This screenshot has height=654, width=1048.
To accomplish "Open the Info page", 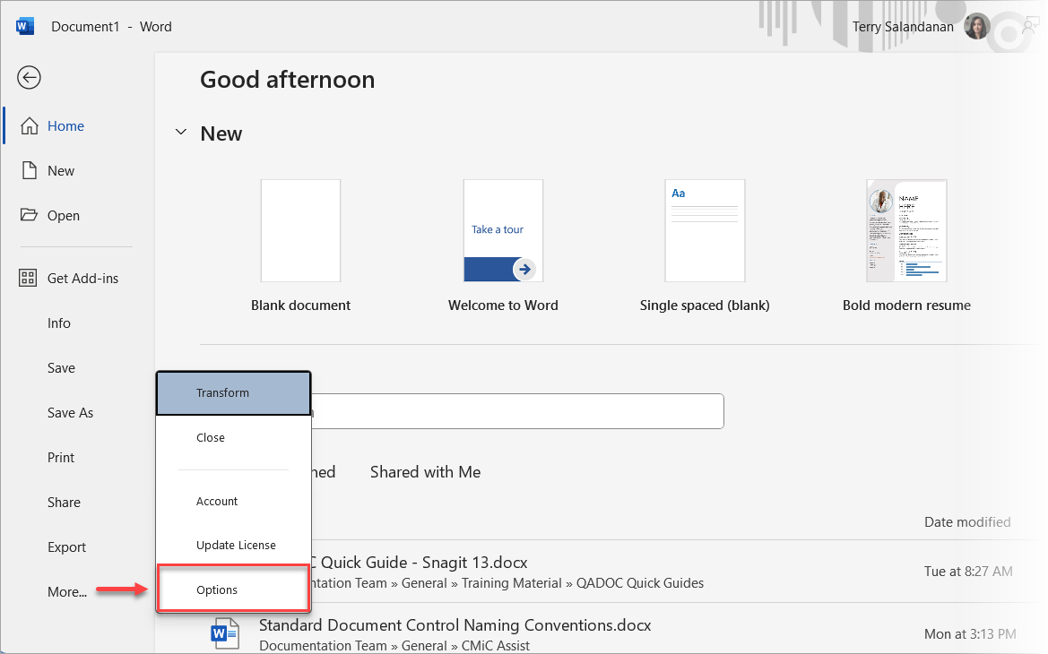I will point(59,323).
